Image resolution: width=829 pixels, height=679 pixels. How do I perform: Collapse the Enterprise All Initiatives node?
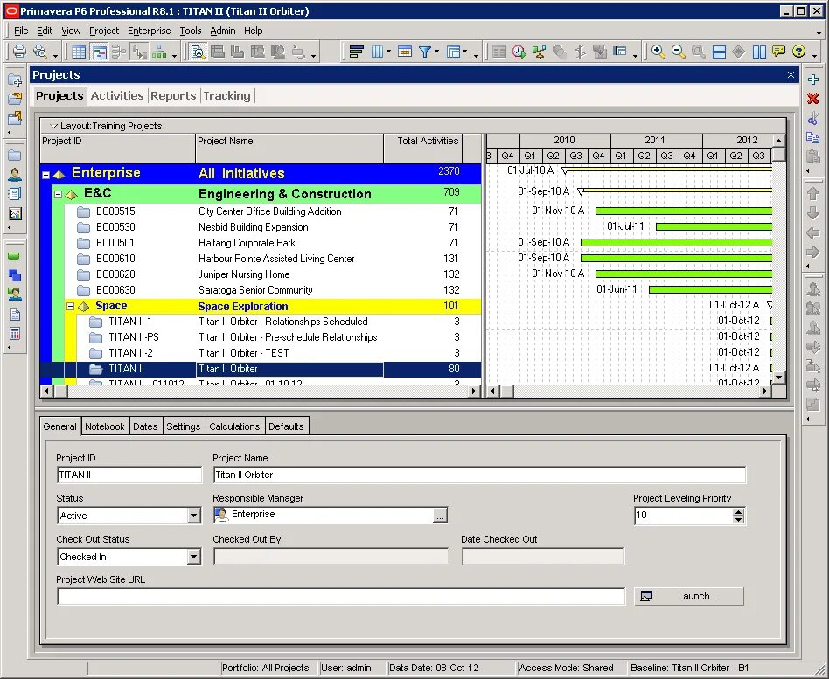tap(46, 175)
